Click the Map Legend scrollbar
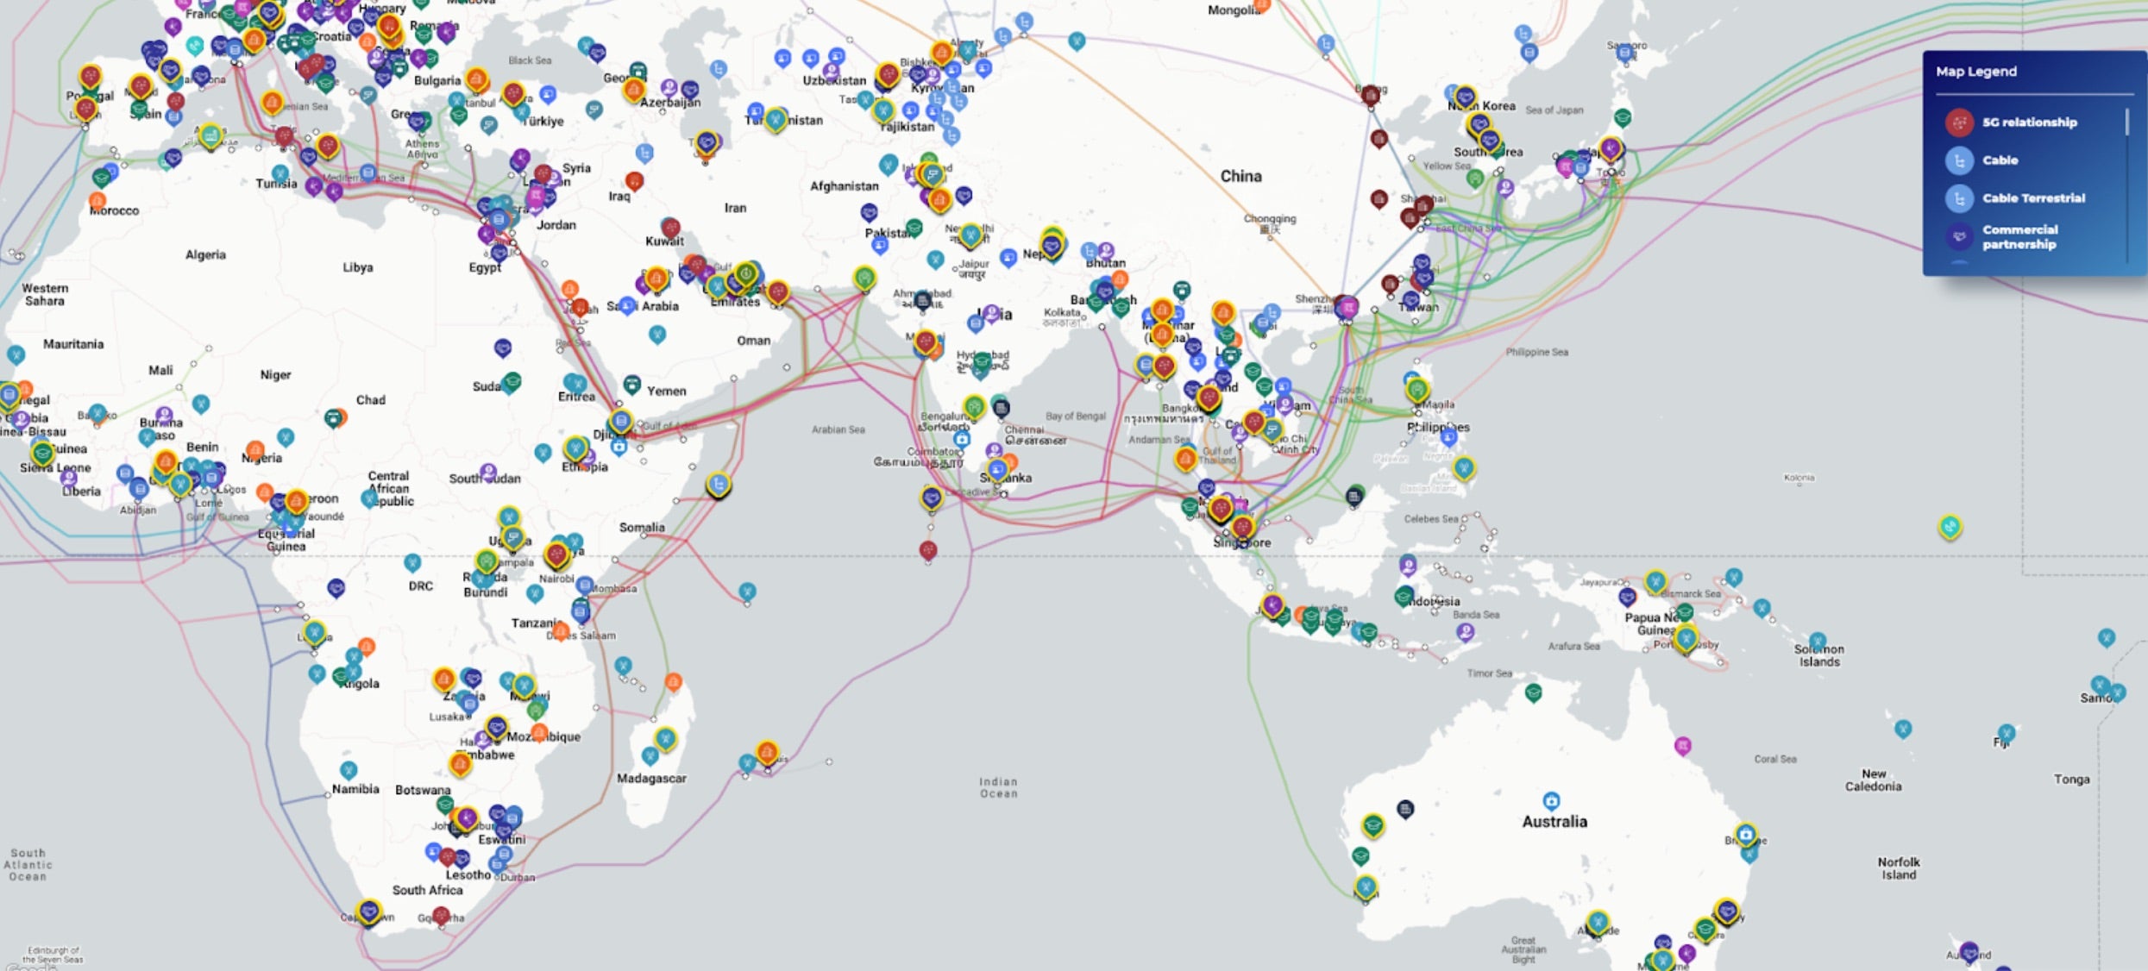This screenshot has width=2148, height=971. pyautogui.click(x=2126, y=122)
